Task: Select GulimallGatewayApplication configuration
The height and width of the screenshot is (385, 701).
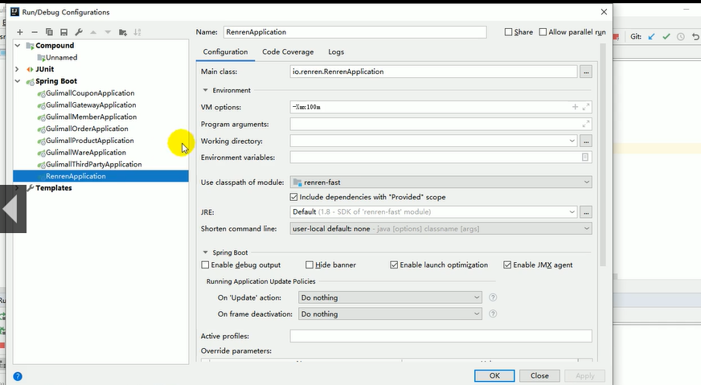Action: [91, 104]
